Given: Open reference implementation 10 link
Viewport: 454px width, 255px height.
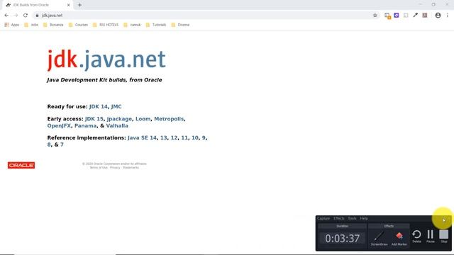Looking at the screenshot, I should pyautogui.click(x=195, y=138).
